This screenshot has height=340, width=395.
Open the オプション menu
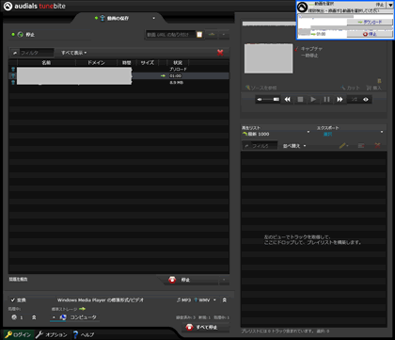tap(52, 334)
